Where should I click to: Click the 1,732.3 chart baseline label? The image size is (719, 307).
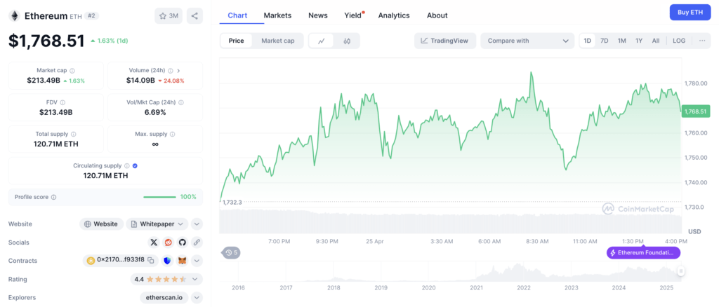pos(232,203)
